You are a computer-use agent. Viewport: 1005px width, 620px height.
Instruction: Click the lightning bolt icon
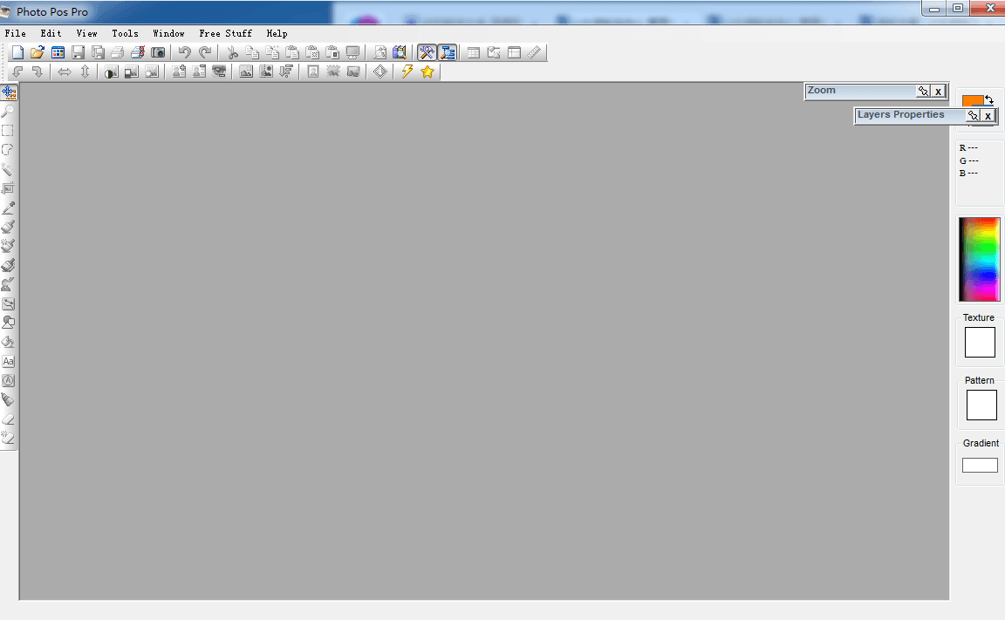407,72
